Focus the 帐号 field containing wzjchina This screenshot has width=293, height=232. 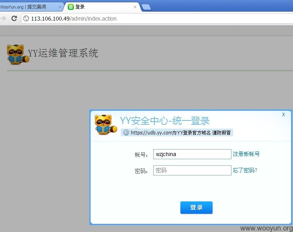tap(192, 154)
